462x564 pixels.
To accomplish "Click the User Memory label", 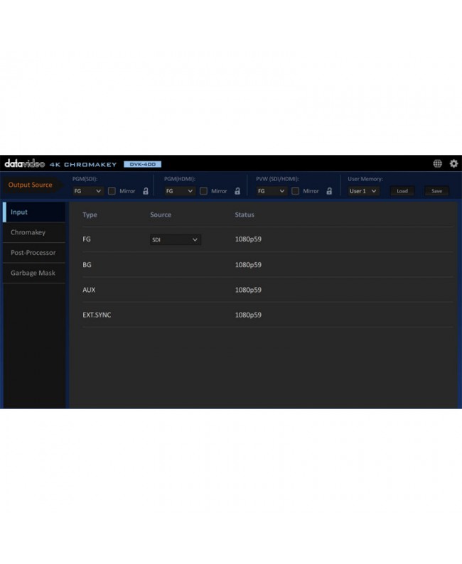I will 365,179.
